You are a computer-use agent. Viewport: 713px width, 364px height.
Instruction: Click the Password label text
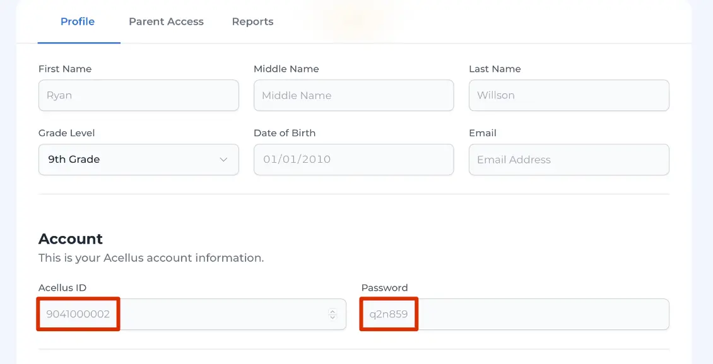[x=385, y=288]
